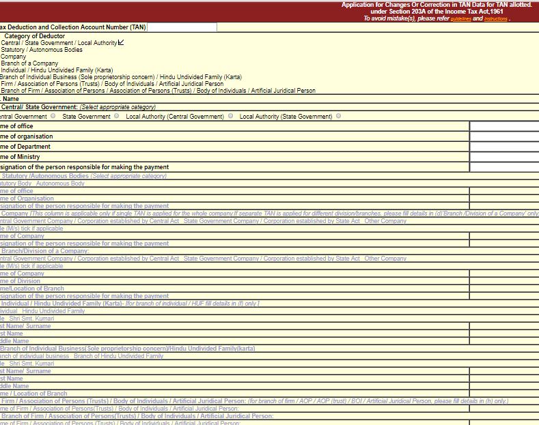
Task: Choose Local Authority (Central Government) radio option
Action: click(231, 116)
